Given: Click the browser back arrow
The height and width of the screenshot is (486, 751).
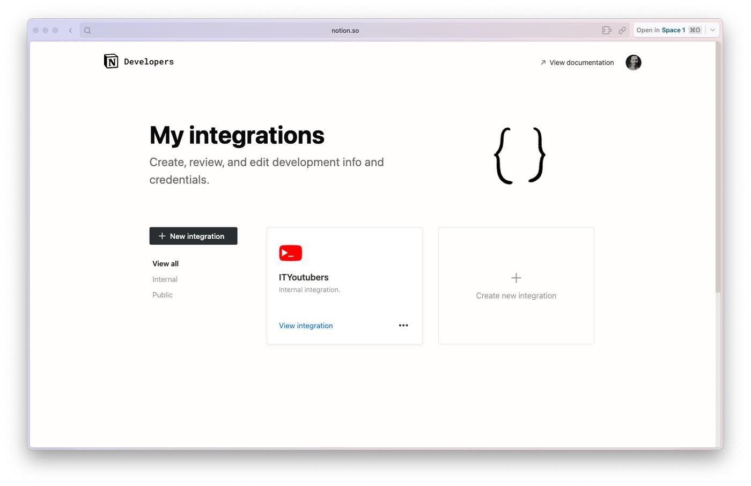Looking at the screenshot, I should tap(70, 31).
